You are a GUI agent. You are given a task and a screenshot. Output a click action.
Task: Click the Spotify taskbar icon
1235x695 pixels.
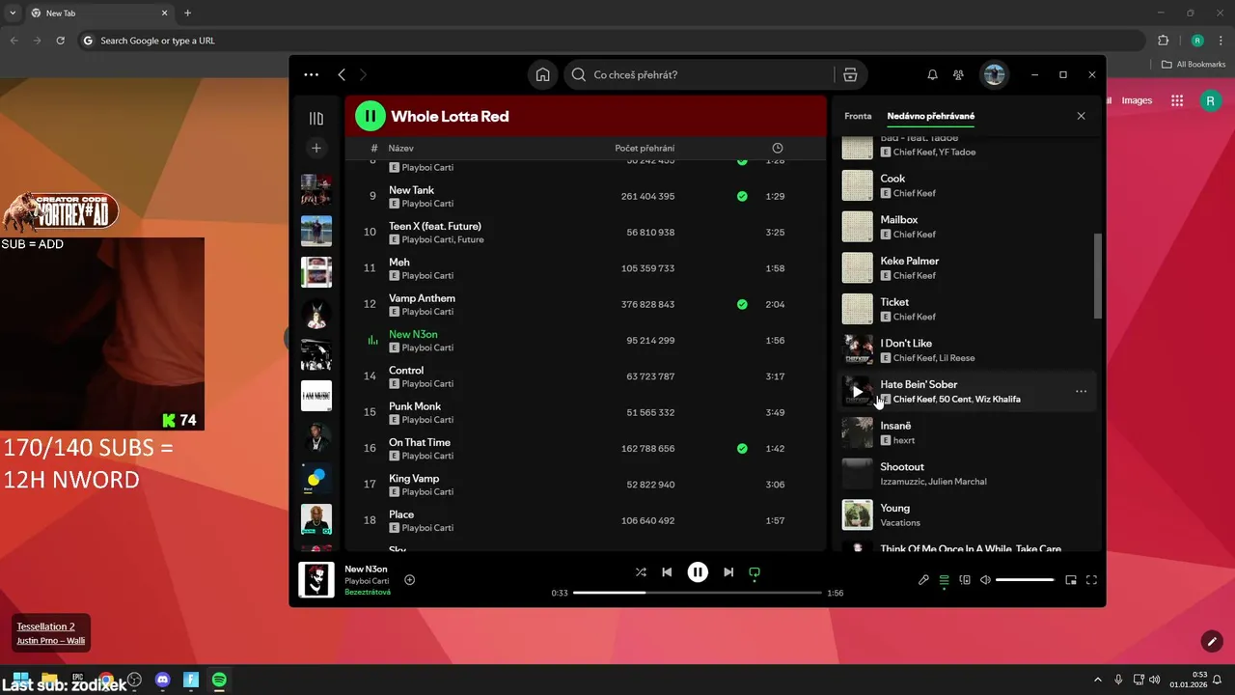tap(219, 680)
